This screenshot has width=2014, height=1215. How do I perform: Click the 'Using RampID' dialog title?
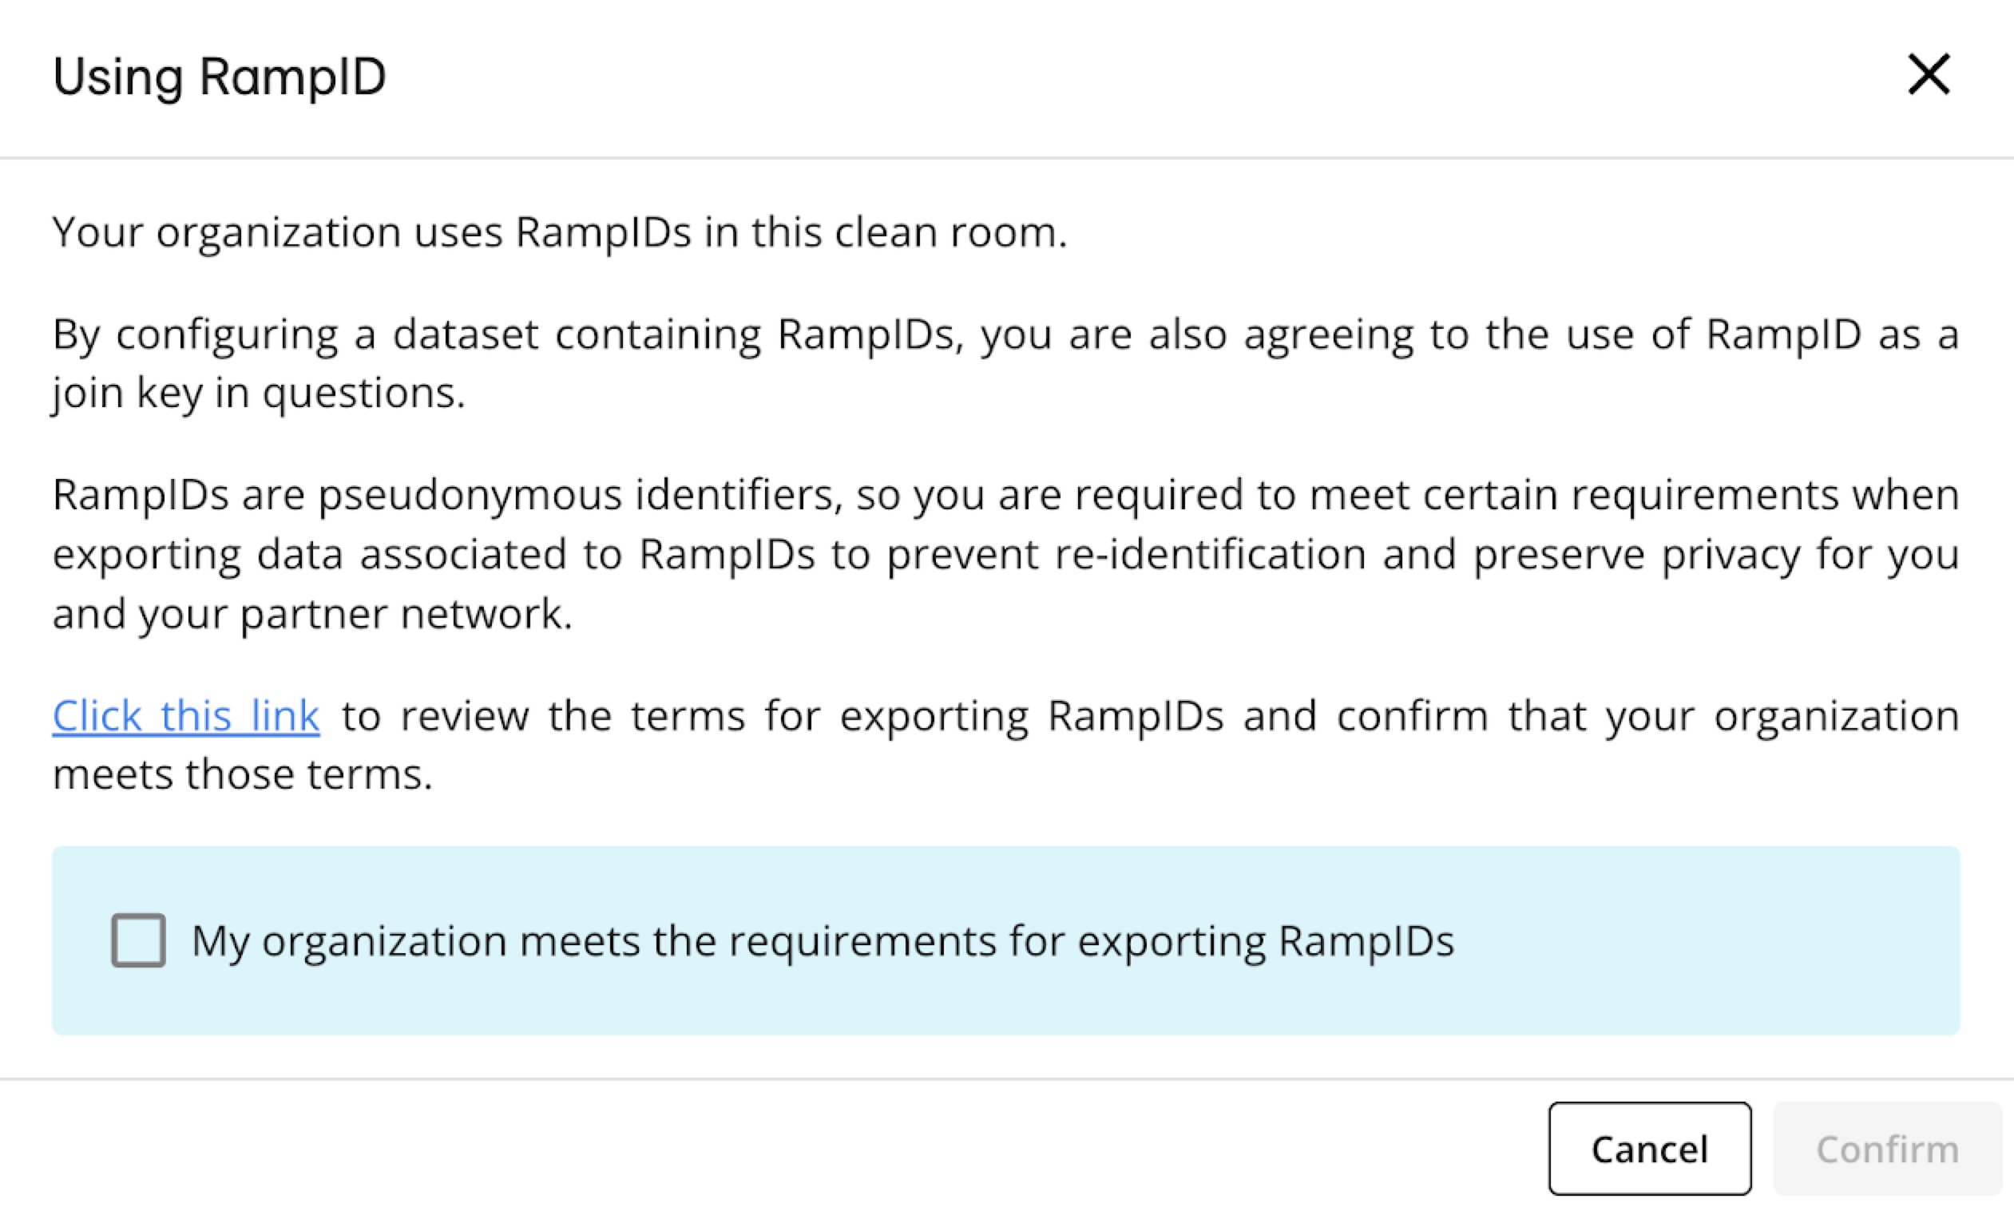(219, 77)
